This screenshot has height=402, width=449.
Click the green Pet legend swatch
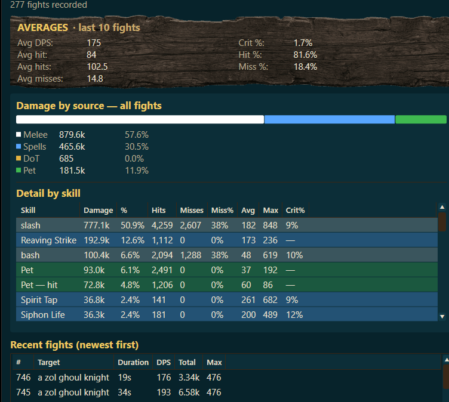tap(19, 170)
